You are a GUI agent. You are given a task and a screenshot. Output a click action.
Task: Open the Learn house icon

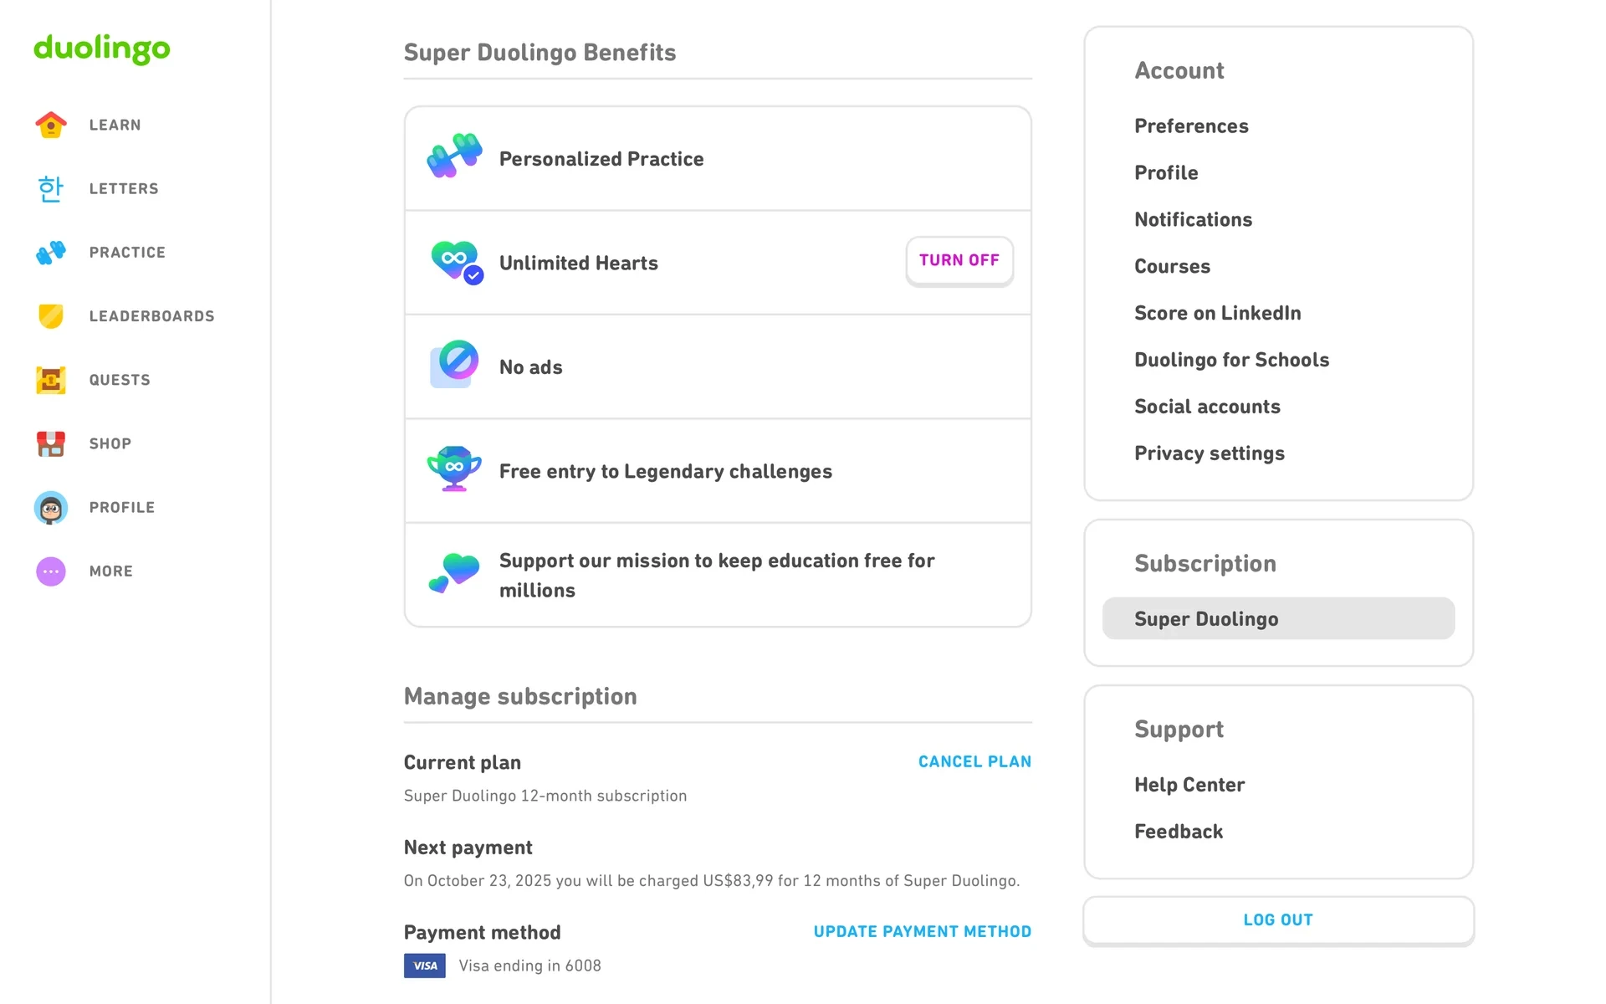(51, 125)
